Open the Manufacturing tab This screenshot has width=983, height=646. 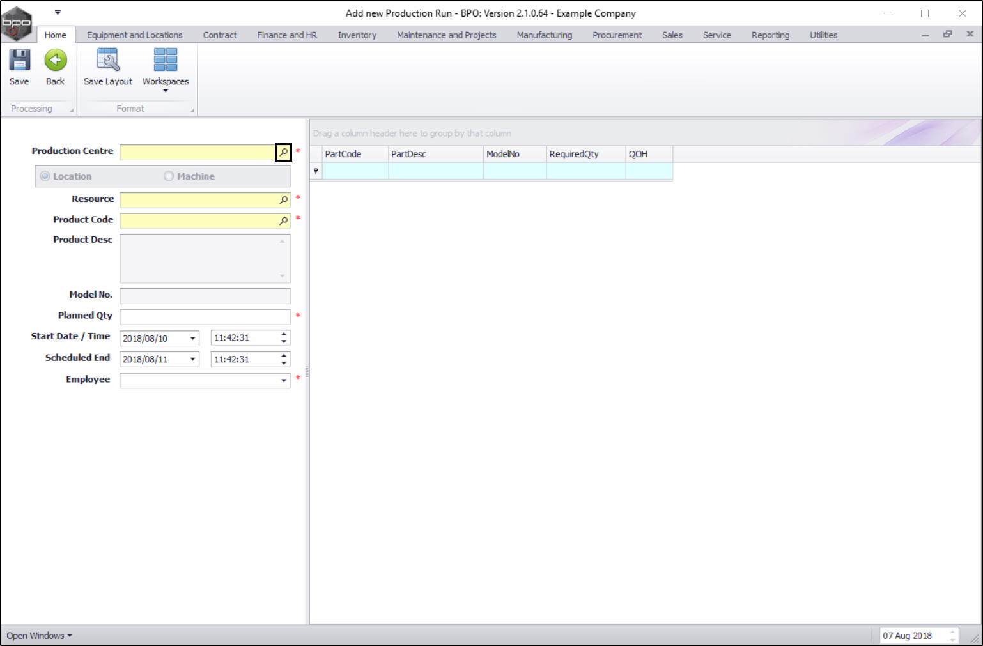(x=545, y=35)
